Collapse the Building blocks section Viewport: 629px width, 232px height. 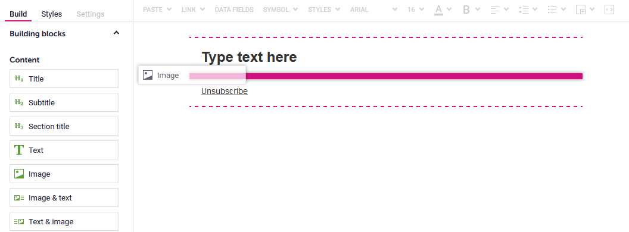tap(116, 33)
